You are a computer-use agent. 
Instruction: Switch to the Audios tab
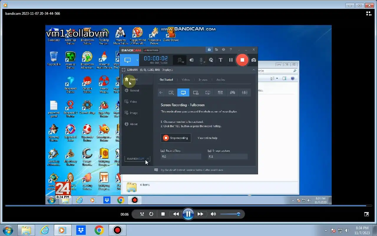click(221, 80)
